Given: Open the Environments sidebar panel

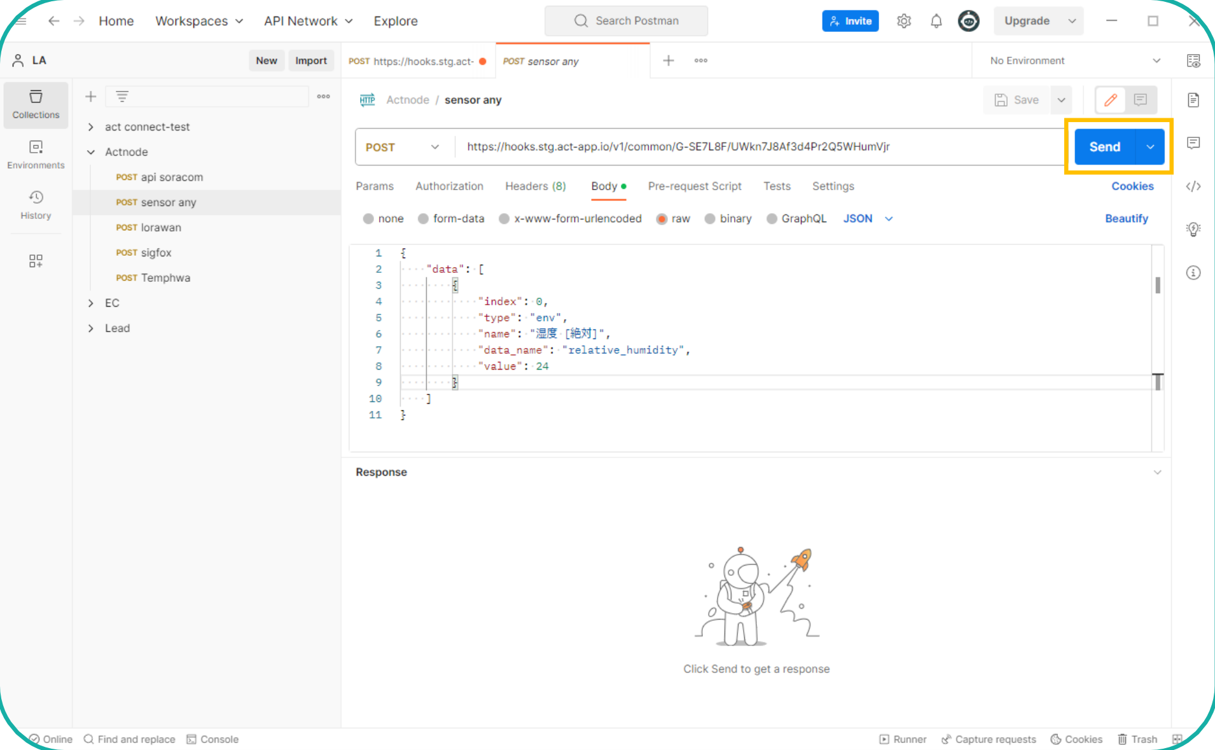Looking at the screenshot, I should [x=36, y=155].
